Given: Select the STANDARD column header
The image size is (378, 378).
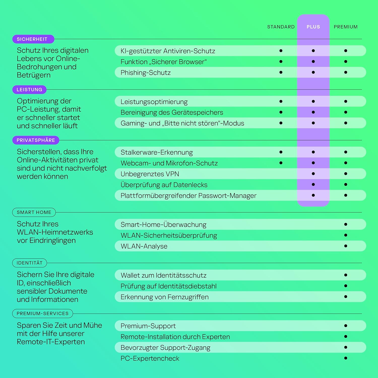Looking at the screenshot, I should [x=281, y=27].
